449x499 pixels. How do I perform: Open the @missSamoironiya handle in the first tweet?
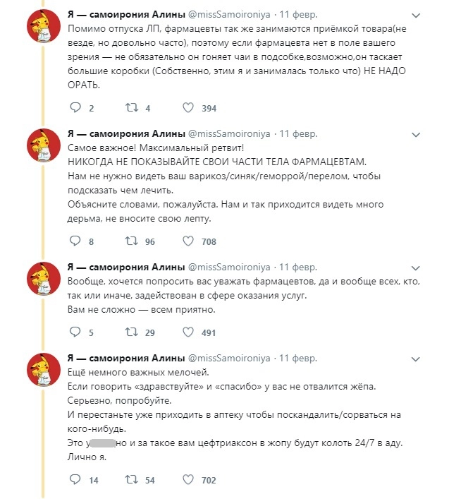pyautogui.click(x=228, y=14)
